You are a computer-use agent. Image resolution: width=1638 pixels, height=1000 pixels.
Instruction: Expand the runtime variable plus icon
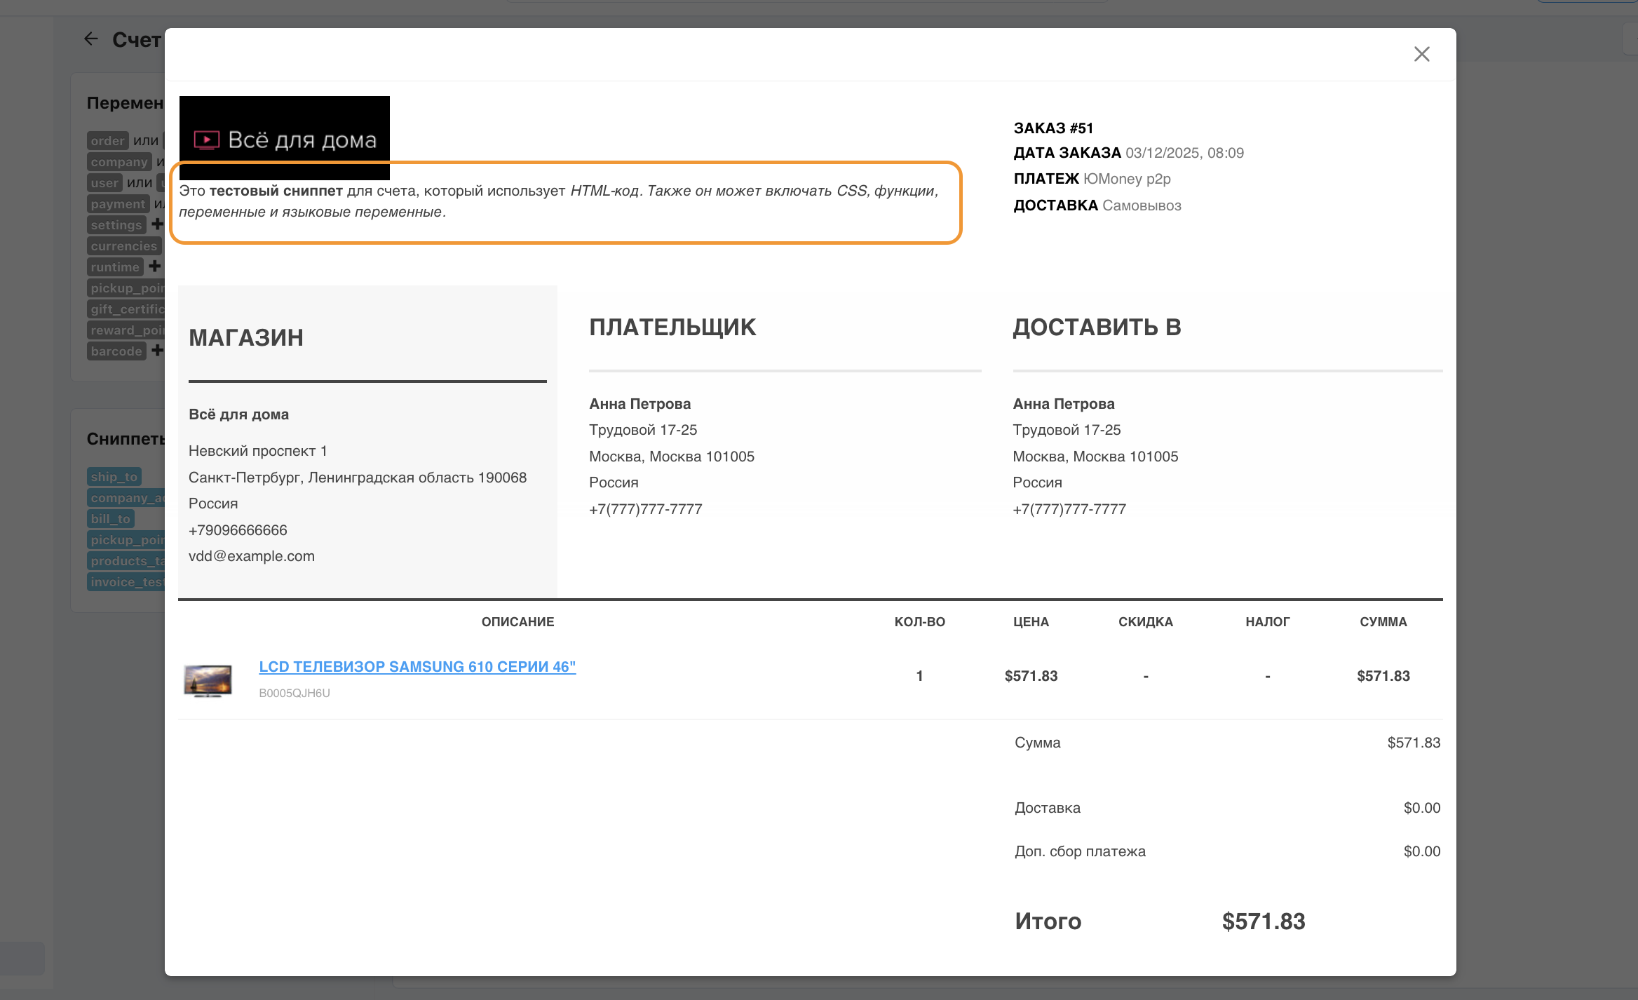[x=155, y=266]
